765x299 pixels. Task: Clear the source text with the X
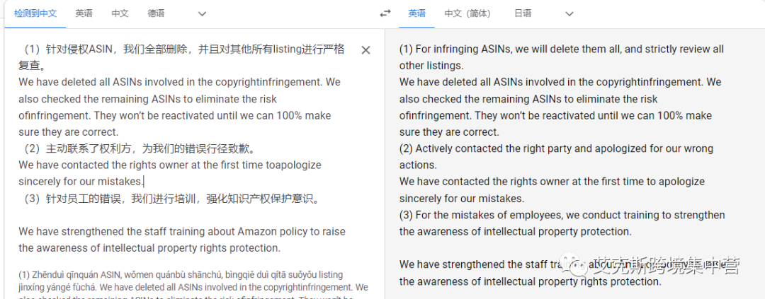click(x=365, y=49)
